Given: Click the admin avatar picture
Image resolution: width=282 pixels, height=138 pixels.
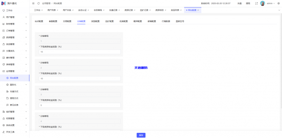Looking at the screenshot, I should tap(262, 3).
